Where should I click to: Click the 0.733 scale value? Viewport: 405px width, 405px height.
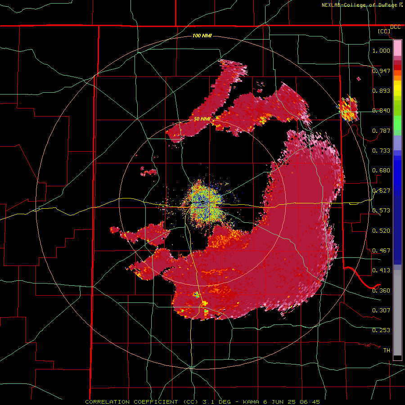coord(381,150)
